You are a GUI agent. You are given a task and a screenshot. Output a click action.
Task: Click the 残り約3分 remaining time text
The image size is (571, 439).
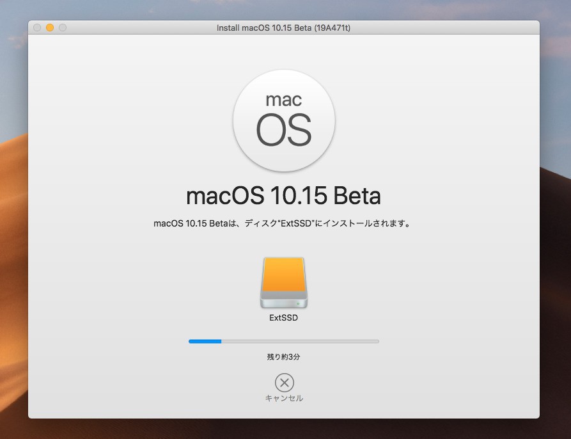(x=284, y=356)
